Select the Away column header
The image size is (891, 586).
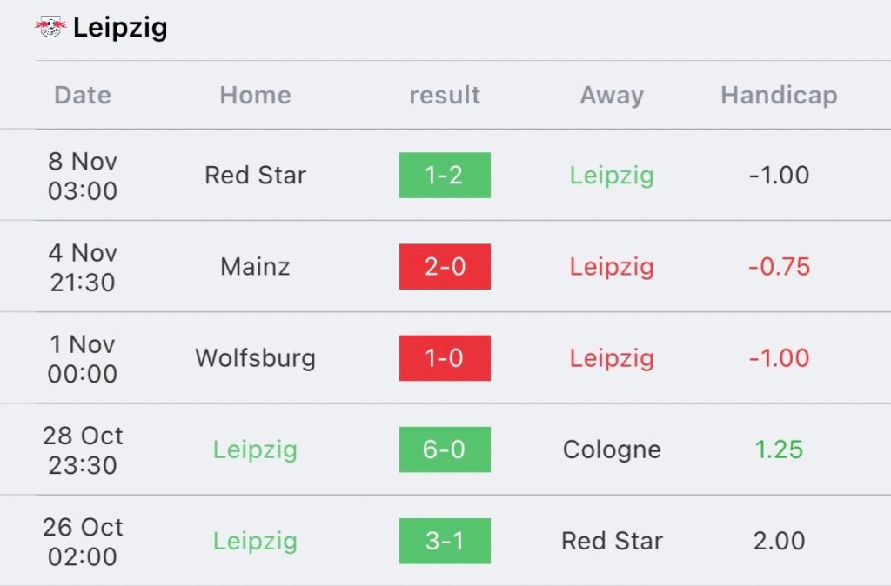pyautogui.click(x=612, y=95)
